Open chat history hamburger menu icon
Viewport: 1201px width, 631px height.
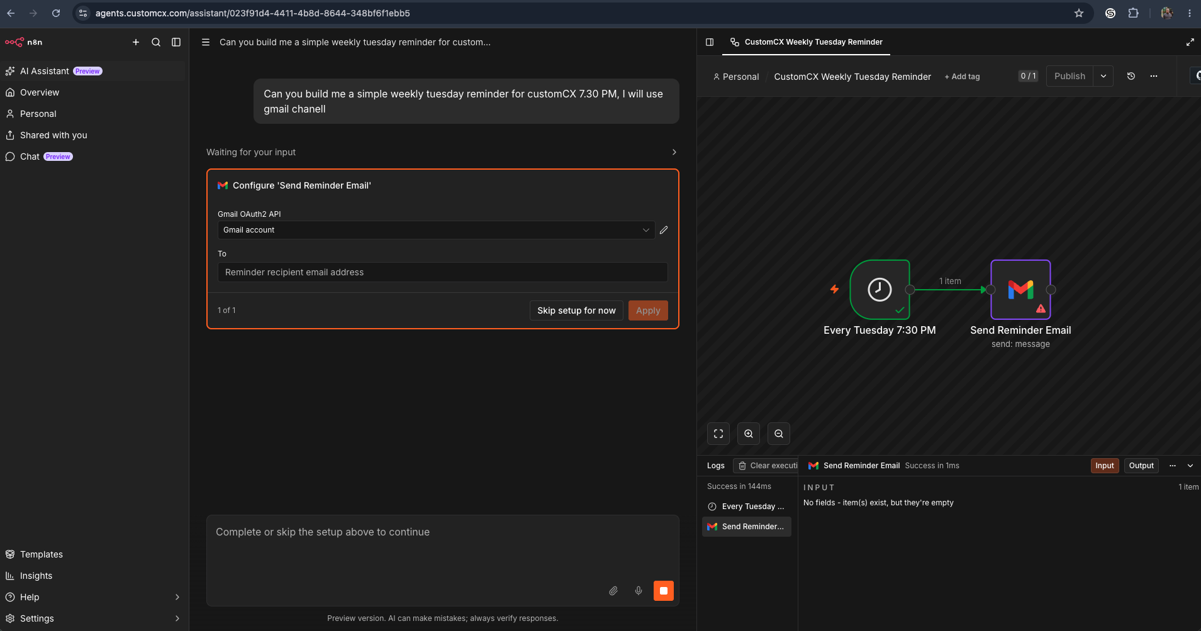click(205, 42)
